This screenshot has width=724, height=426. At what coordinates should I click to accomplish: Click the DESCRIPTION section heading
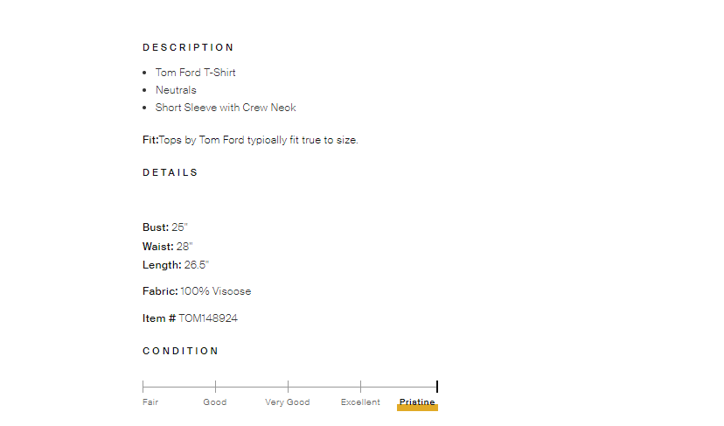[x=188, y=47]
